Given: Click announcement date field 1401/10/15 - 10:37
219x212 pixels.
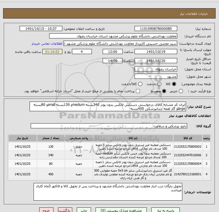Looking at the screenshot, I should coord(41,29).
